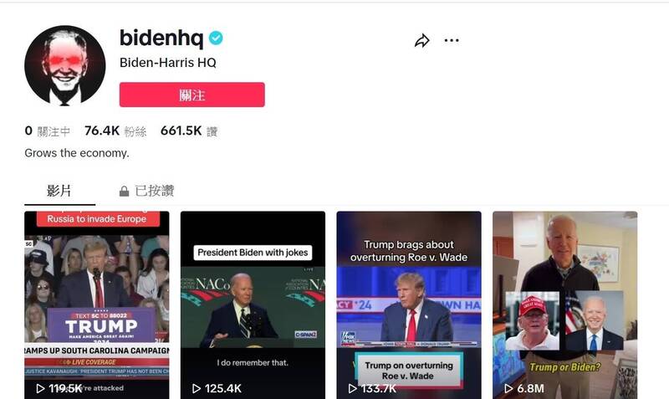The image size is (669, 399).
Task: Open the 0 關注中 following list
Action: tap(48, 131)
